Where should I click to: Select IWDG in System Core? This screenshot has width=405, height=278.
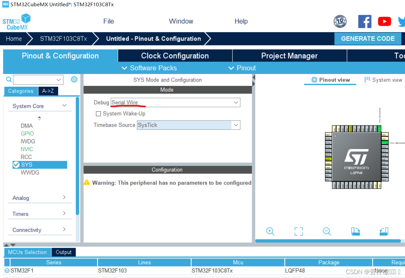click(x=28, y=141)
